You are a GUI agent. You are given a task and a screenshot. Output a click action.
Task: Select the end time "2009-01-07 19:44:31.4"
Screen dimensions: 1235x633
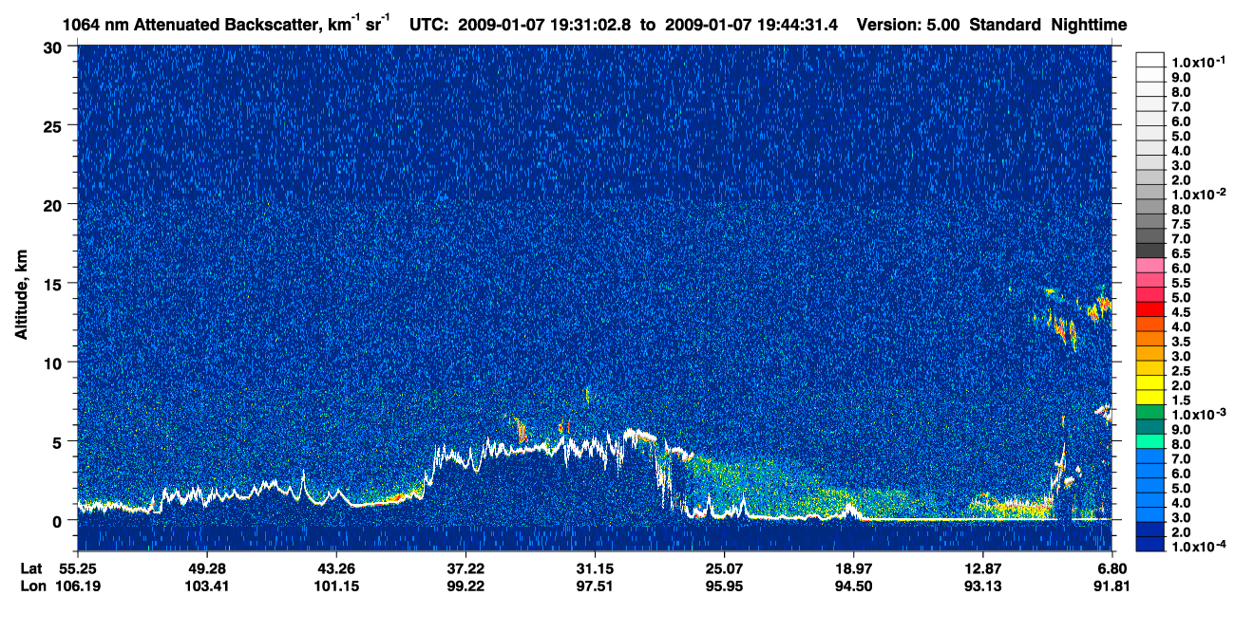pos(751,24)
